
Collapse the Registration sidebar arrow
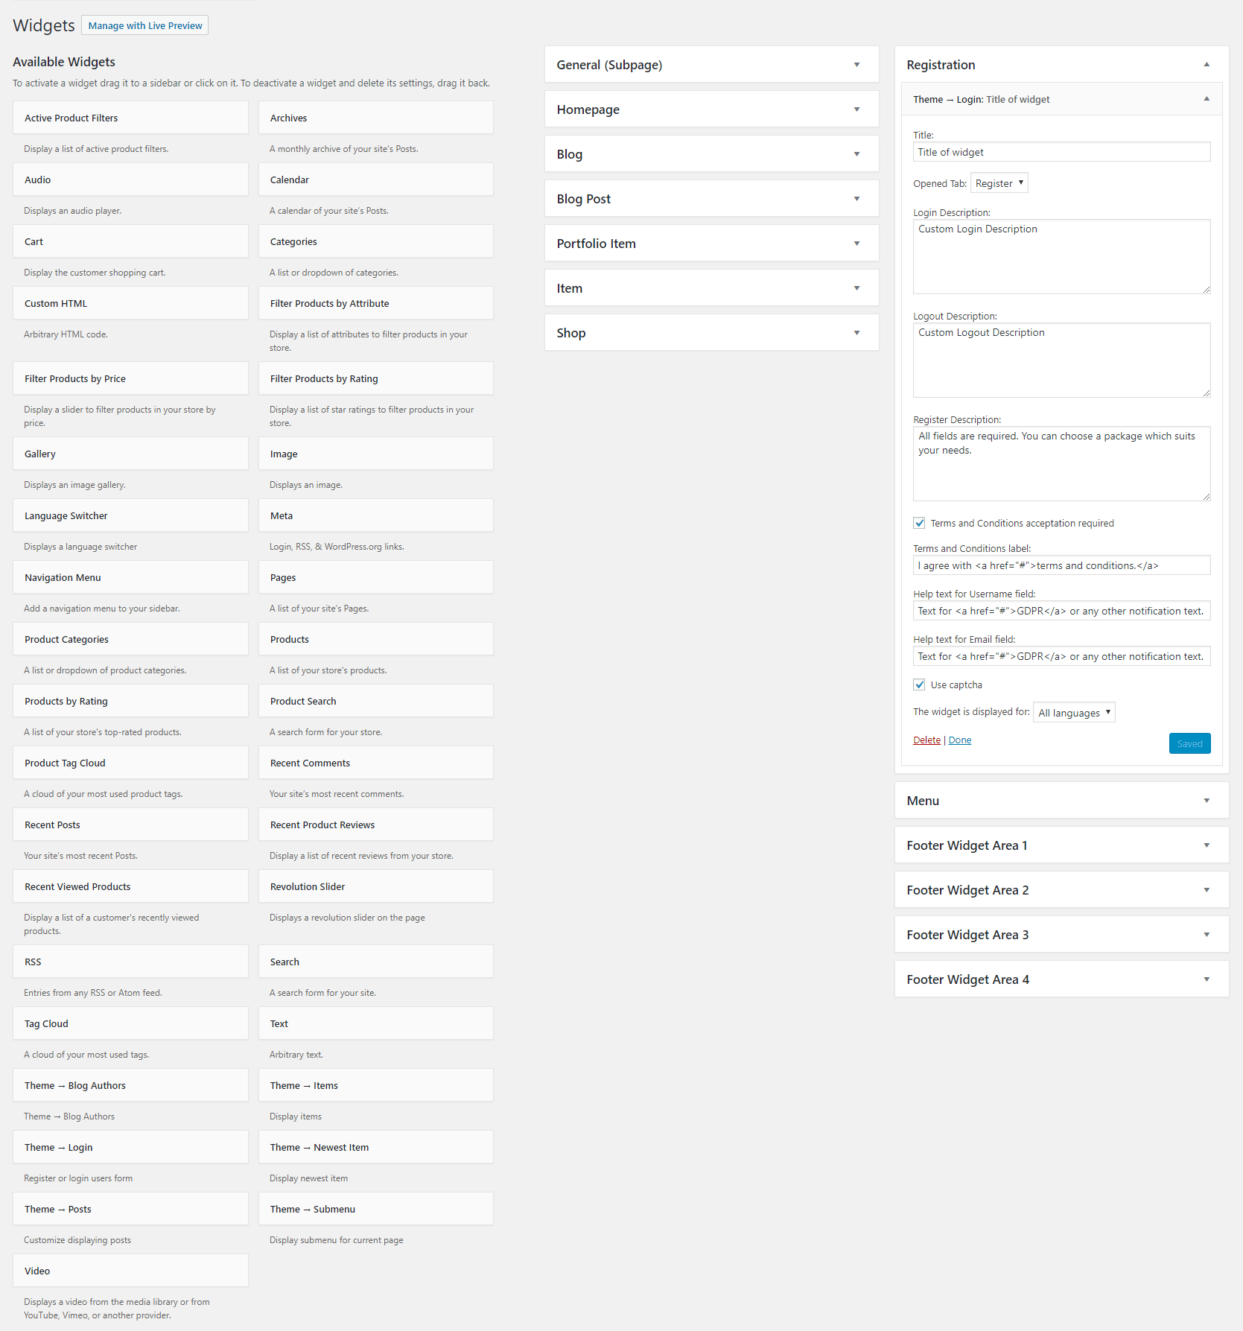point(1207,65)
